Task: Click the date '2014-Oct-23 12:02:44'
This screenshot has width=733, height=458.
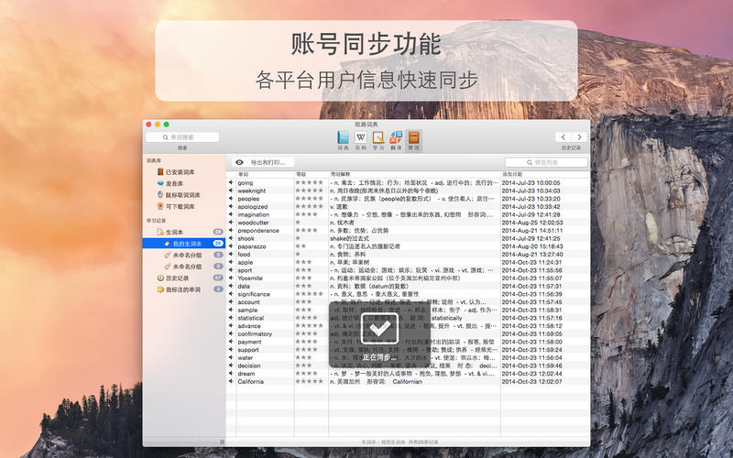Action: coord(532,374)
